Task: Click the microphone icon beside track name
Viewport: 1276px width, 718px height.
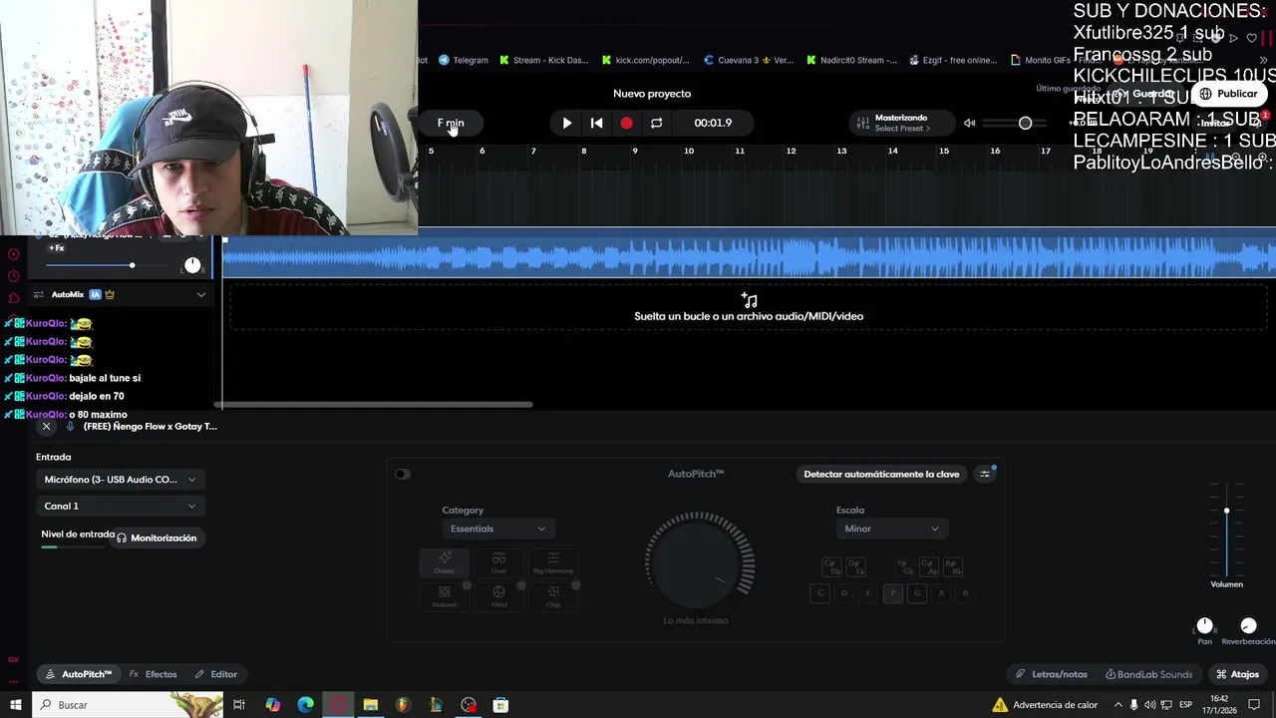Action: point(70,426)
